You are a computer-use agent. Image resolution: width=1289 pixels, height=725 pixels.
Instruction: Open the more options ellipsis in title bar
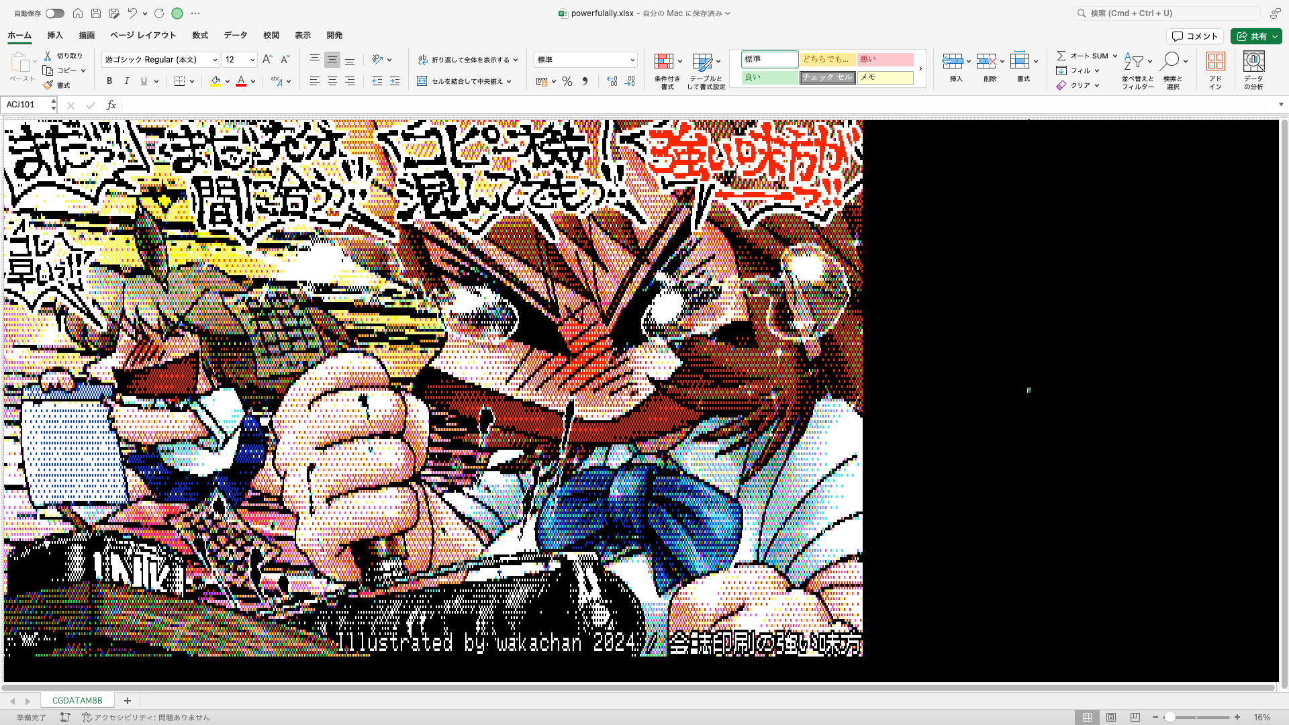[195, 13]
